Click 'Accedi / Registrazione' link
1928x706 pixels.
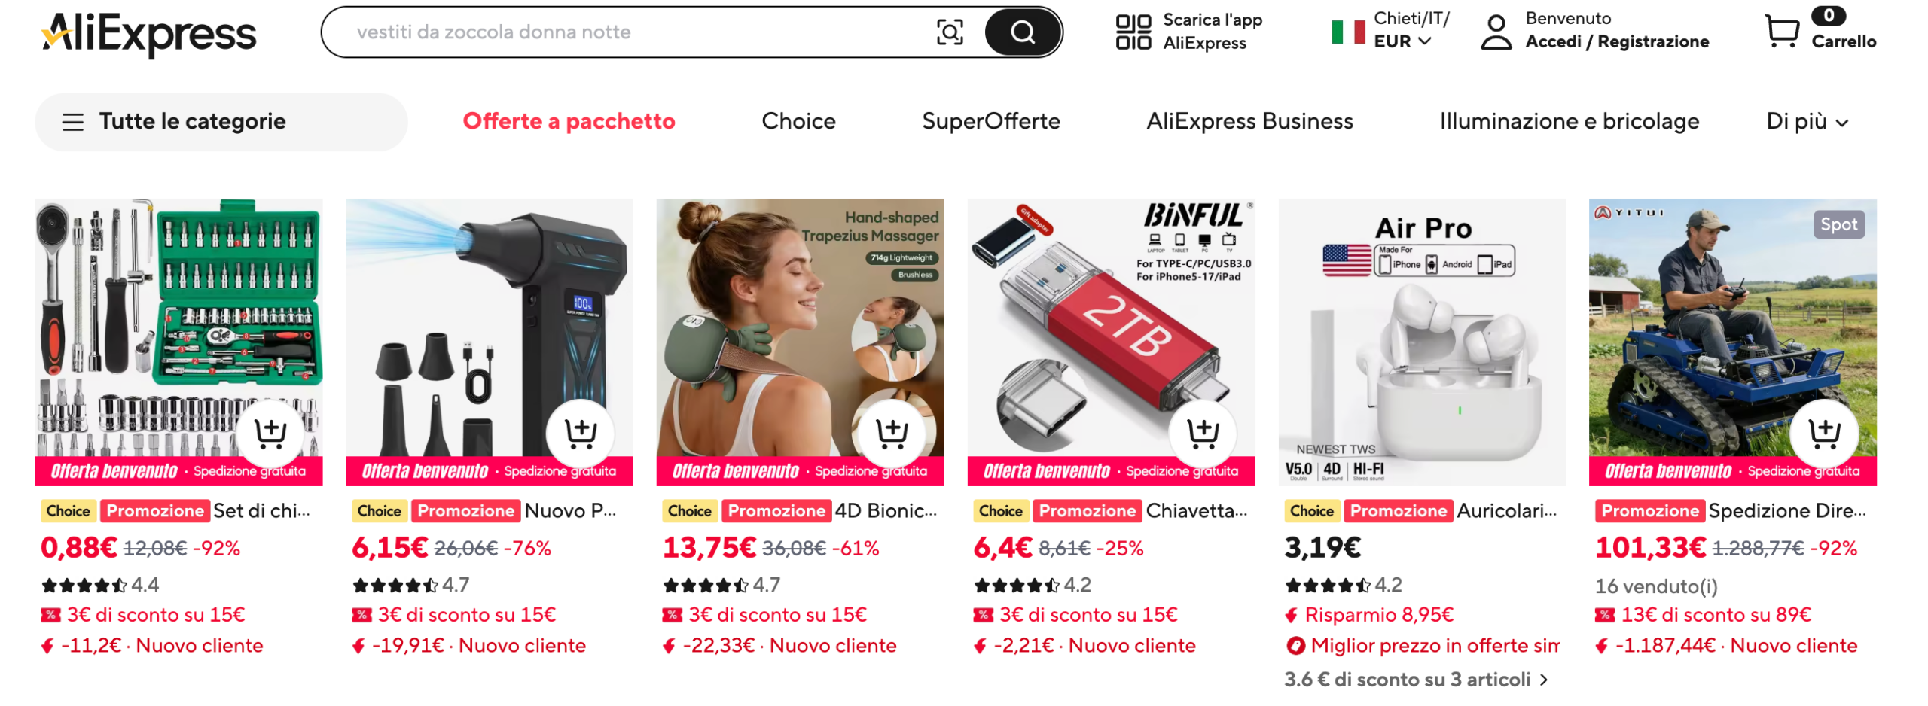point(1615,41)
